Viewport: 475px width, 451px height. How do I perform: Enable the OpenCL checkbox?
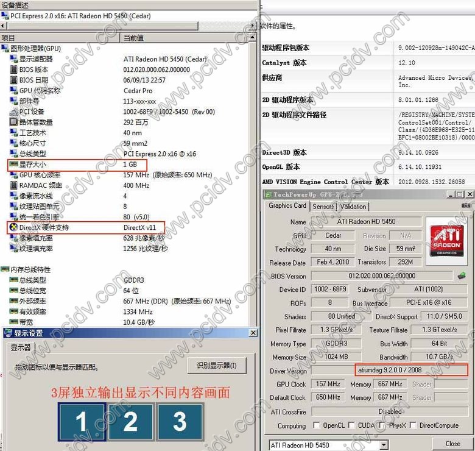tap(316, 425)
